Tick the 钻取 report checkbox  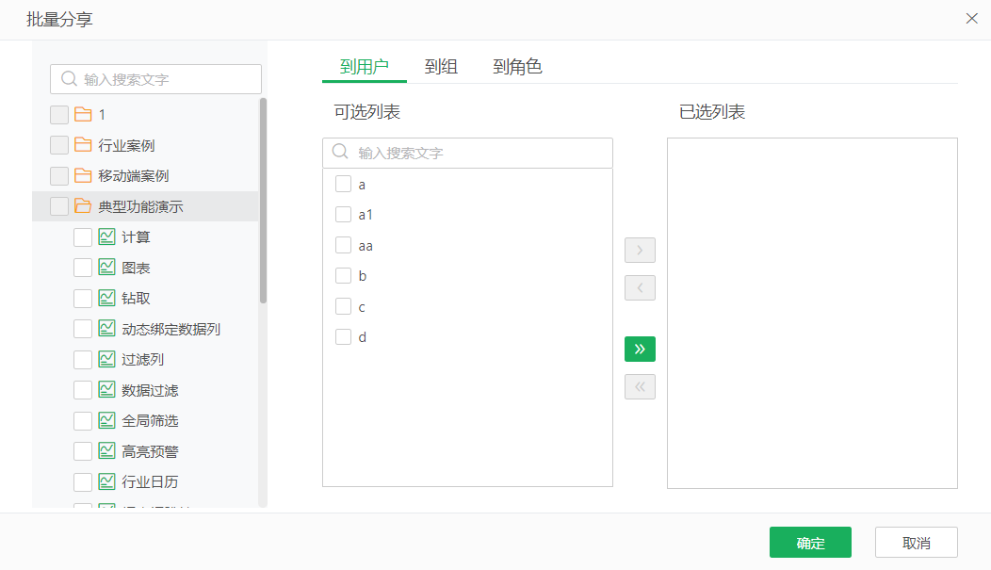83,299
